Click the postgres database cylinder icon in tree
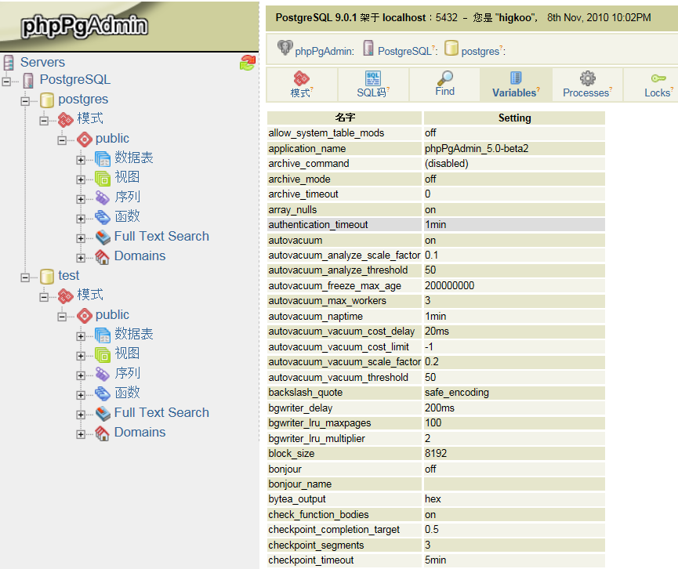 tap(47, 100)
